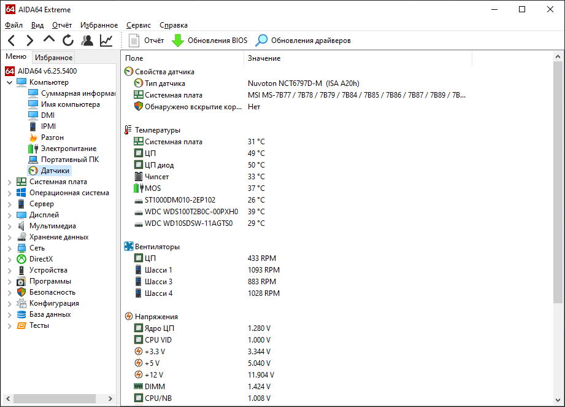Expand the Операционная система node

[x=10, y=193]
